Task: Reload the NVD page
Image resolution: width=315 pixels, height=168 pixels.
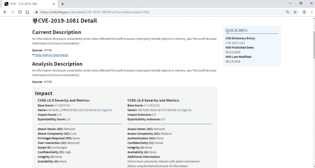Action: pos(20,12)
